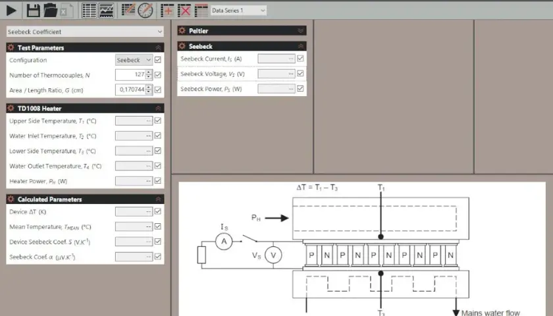Click the Area / Length Ratio input field
553x316 pixels.
pos(130,90)
